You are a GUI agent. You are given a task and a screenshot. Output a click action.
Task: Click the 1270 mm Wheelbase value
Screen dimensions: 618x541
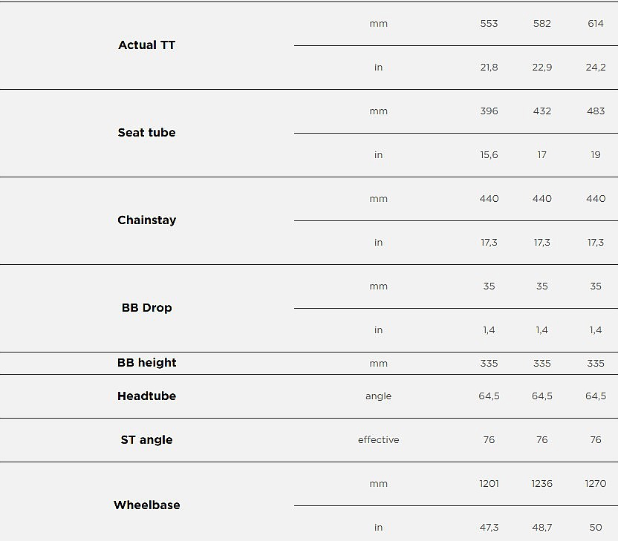click(596, 484)
